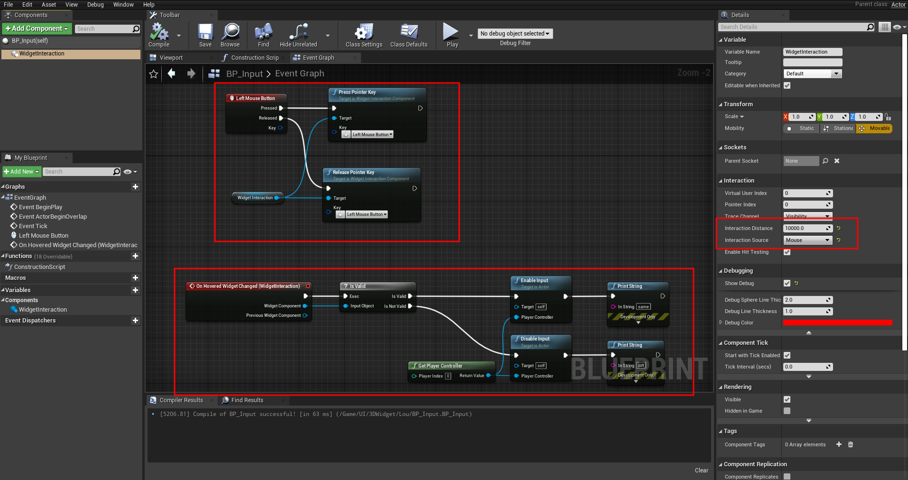Screen dimensions: 908x480
Task: Reset Show Debug to default
Action: (797, 283)
